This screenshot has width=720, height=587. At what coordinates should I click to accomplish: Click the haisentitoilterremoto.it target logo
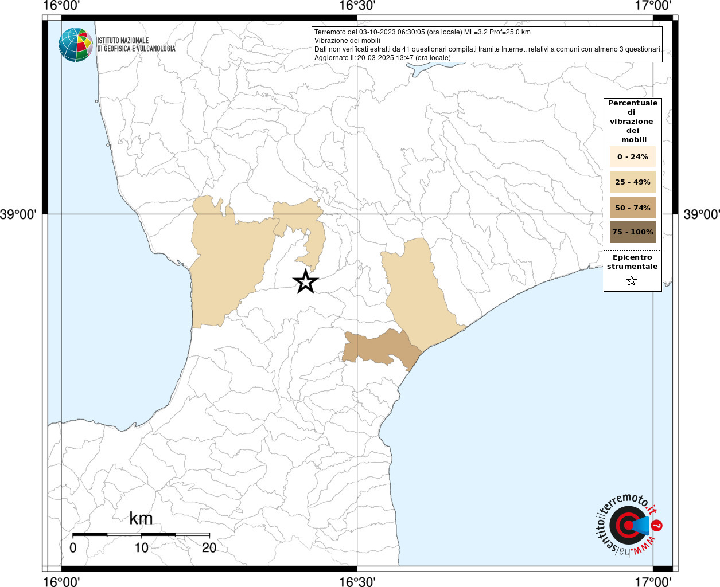pos(627,526)
